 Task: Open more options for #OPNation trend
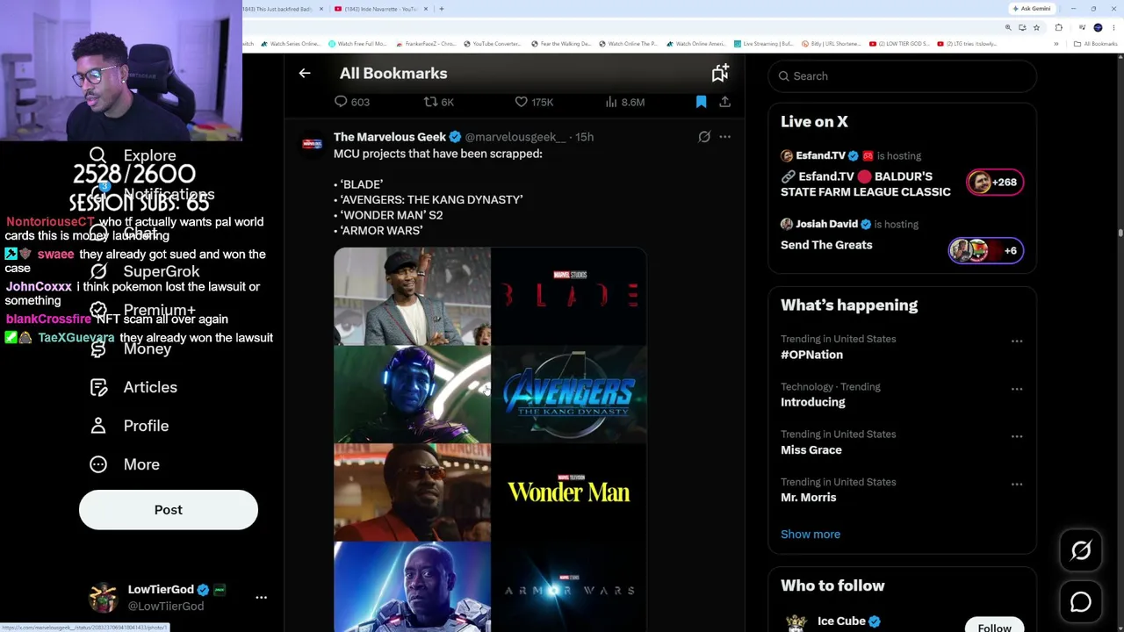pyautogui.click(x=1017, y=341)
